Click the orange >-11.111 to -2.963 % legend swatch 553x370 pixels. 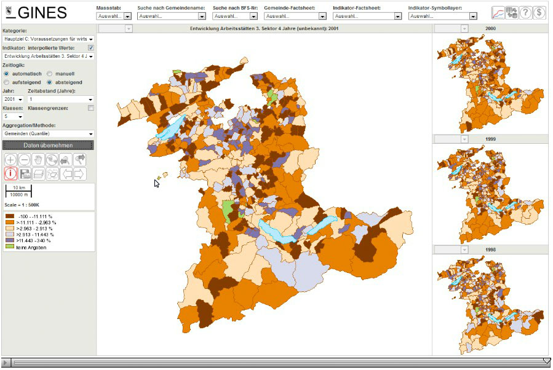click(10, 222)
